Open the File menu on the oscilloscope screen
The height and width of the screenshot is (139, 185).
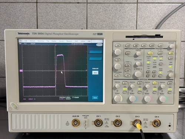[21, 41]
